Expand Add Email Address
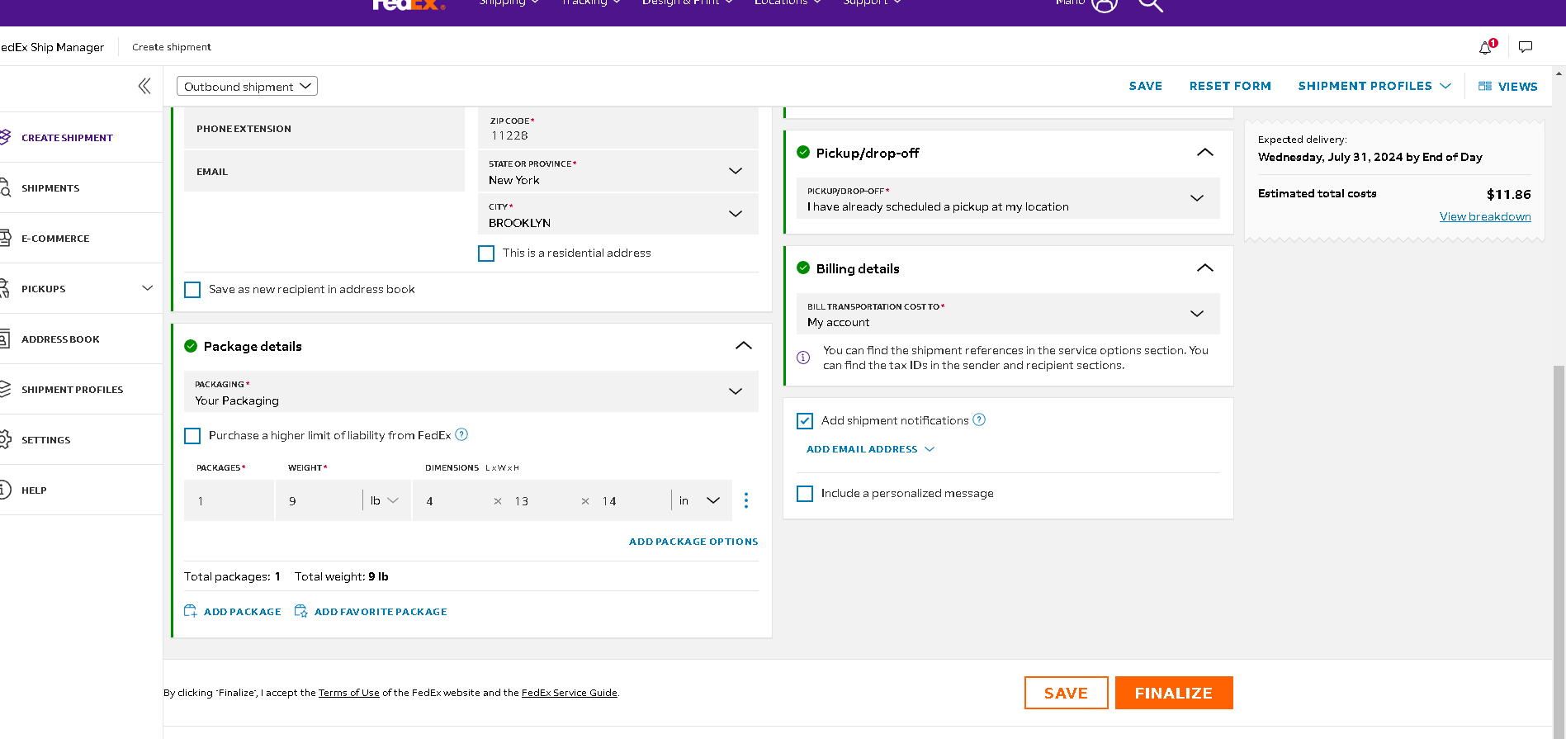Screen dimensions: 1566x739 [870, 449]
